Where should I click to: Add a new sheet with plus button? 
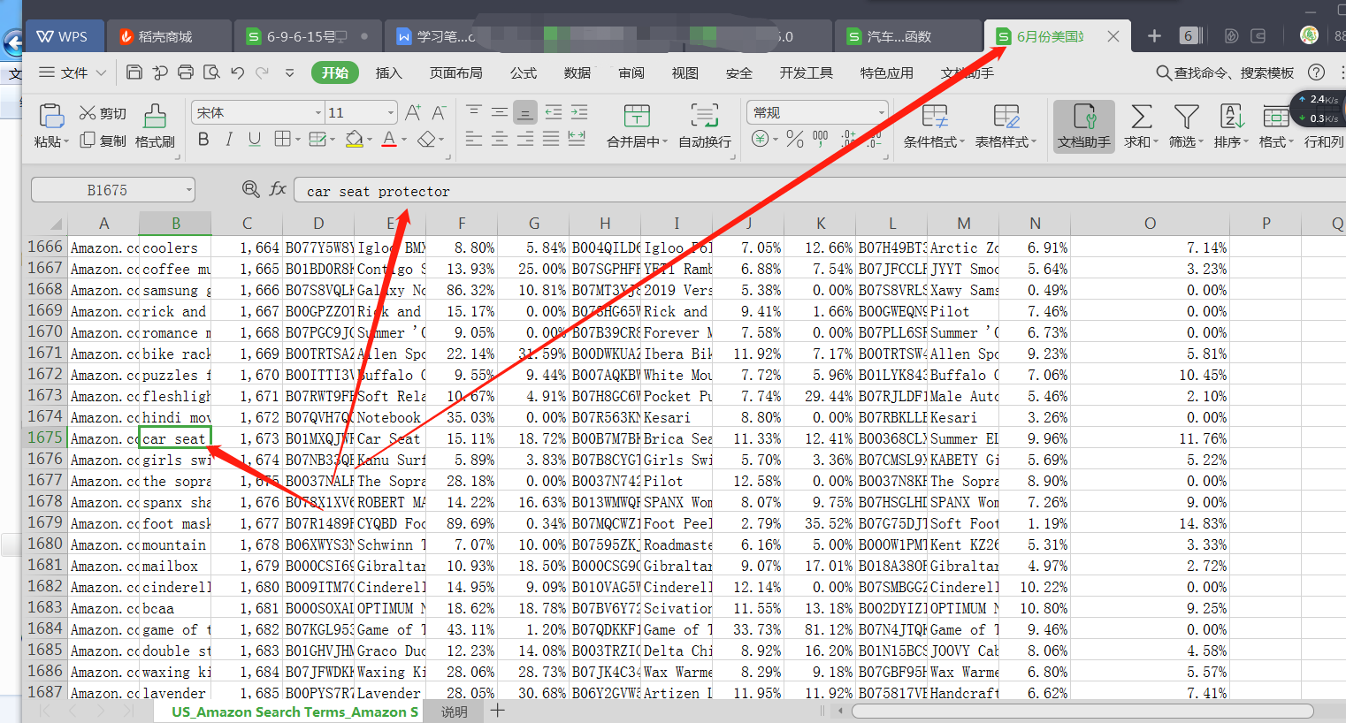[498, 711]
